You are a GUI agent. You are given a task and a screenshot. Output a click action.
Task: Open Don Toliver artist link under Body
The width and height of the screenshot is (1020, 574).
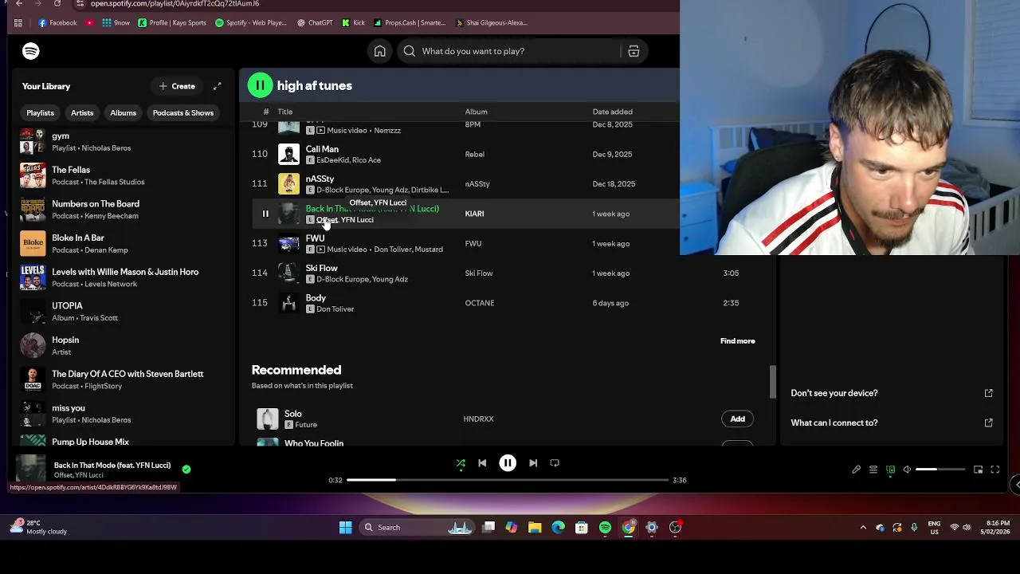point(335,309)
